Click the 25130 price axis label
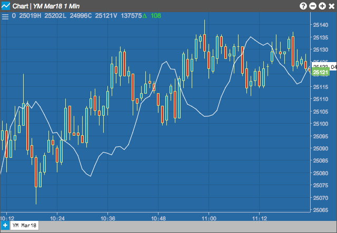This screenshot has width=337, height=233. tap(321, 49)
